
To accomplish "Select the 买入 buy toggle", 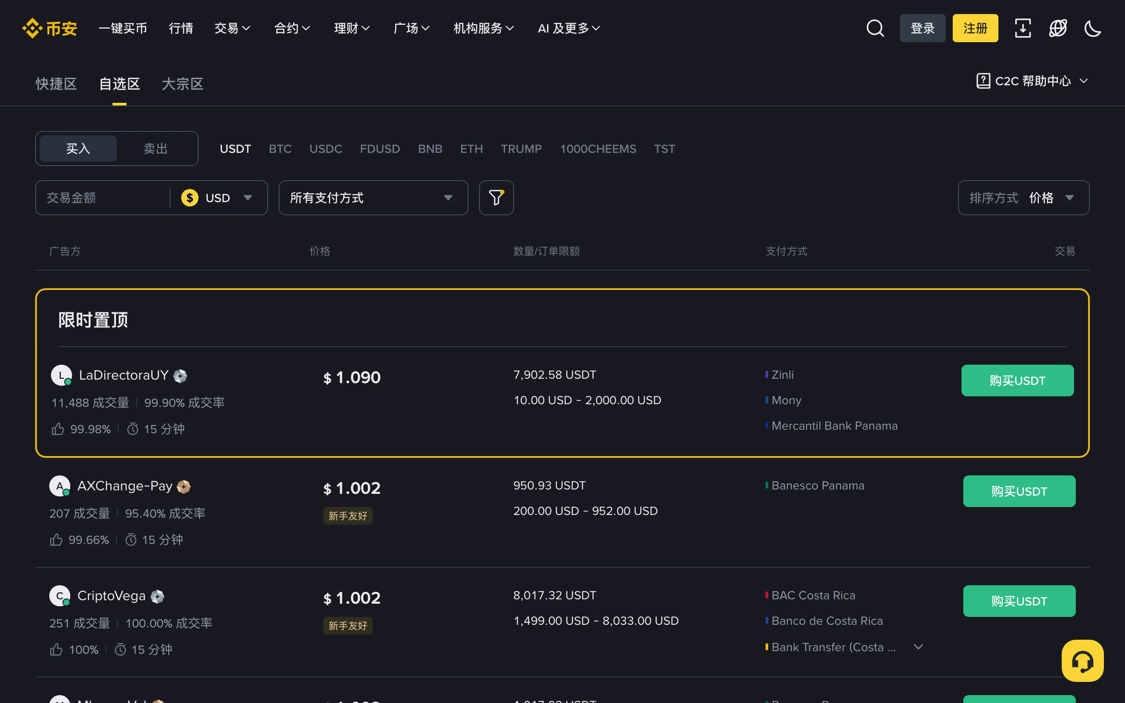I will (78, 149).
